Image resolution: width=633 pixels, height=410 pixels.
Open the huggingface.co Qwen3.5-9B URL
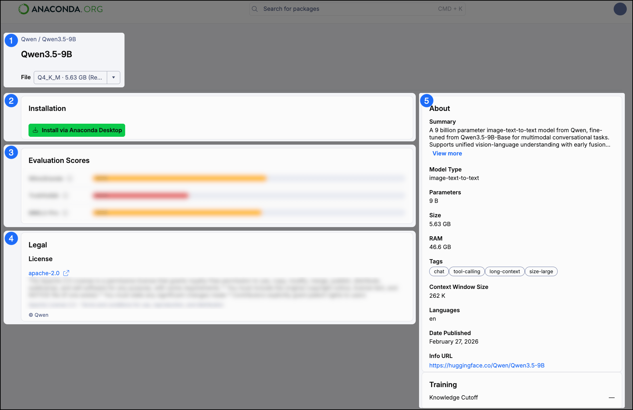click(487, 365)
